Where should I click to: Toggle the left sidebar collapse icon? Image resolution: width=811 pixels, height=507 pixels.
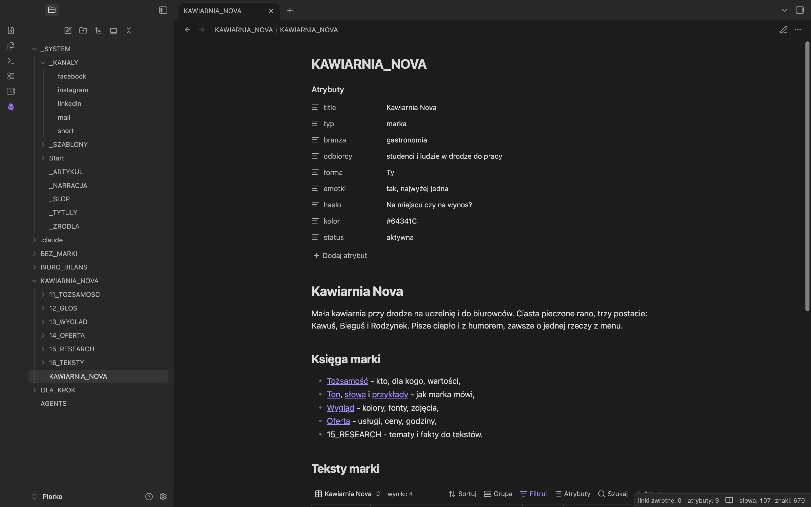click(163, 10)
